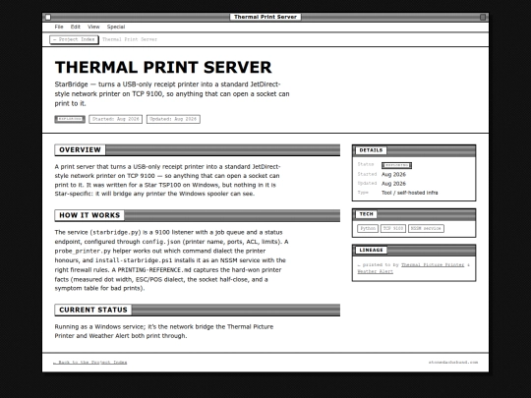The height and width of the screenshot is (398, 531).
Task: Click the Started value "Aug 2026" in Details
Action: pyautogui.click(x=393, y=174)
